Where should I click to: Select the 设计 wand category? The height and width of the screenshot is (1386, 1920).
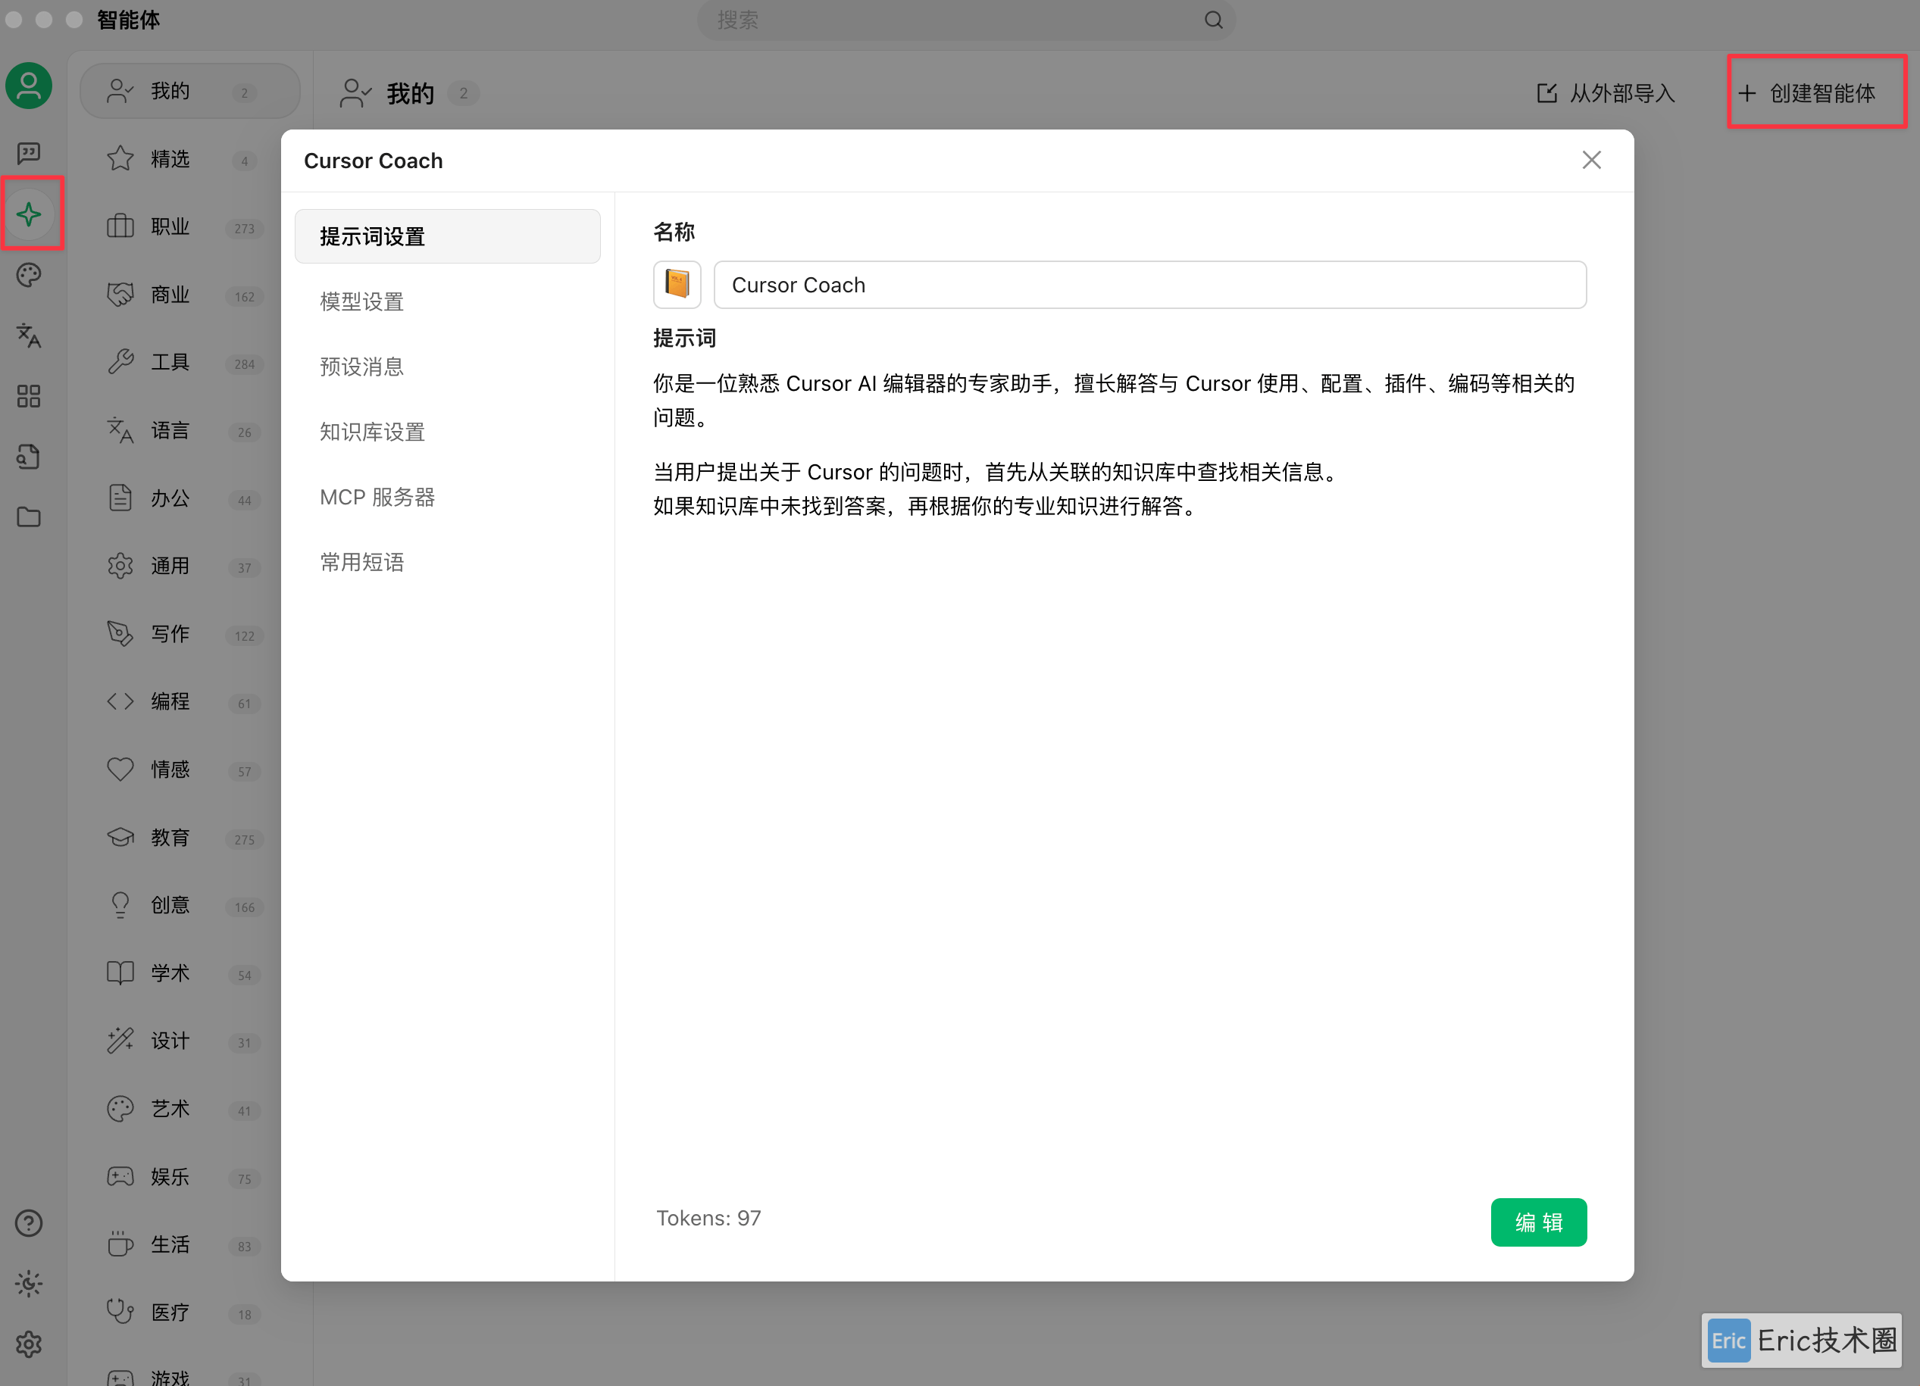click(189, 1041)
